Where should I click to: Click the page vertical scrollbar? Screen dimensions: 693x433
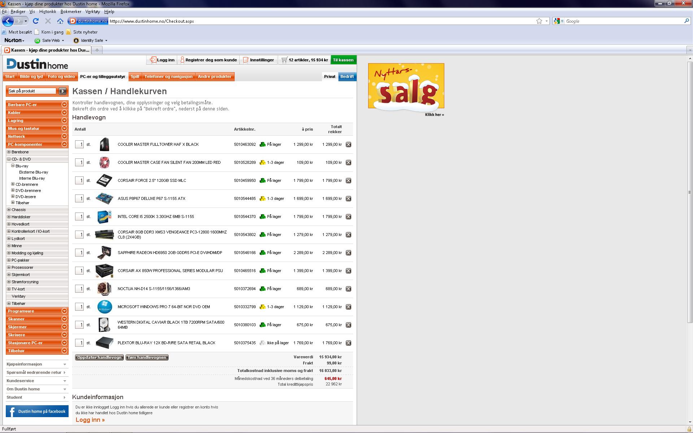coord(690,193)
